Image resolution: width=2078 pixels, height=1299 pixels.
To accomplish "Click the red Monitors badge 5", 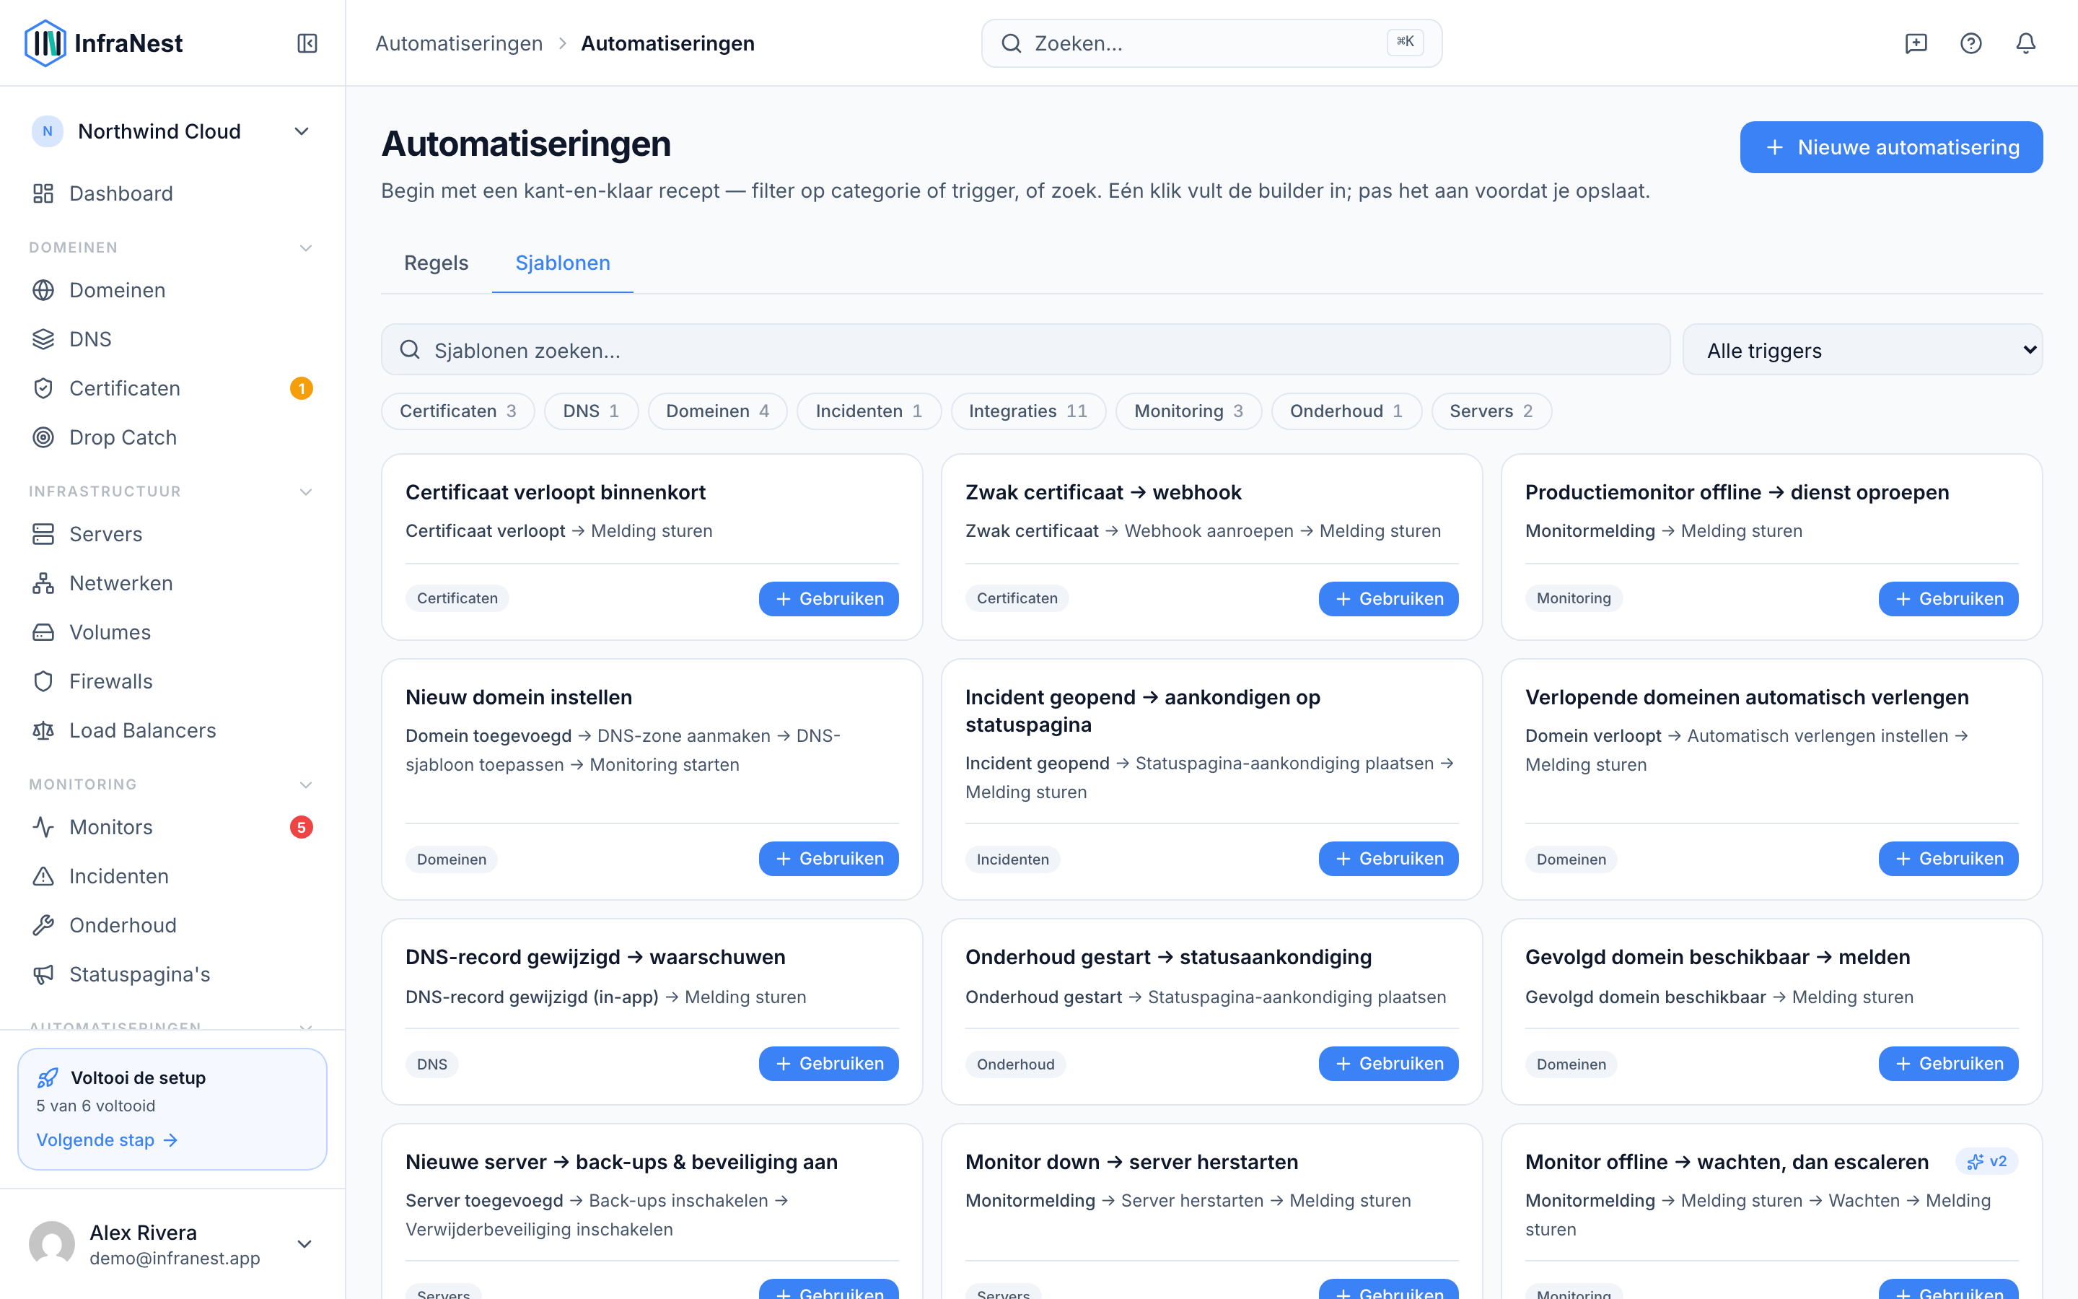I will [302, 827].
